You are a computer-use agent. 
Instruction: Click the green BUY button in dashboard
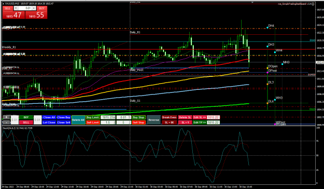(x=26, y=117)
